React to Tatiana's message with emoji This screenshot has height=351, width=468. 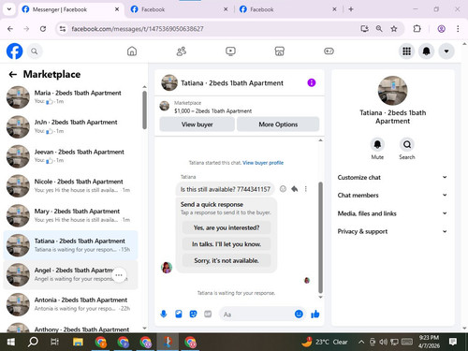[283, 189]
